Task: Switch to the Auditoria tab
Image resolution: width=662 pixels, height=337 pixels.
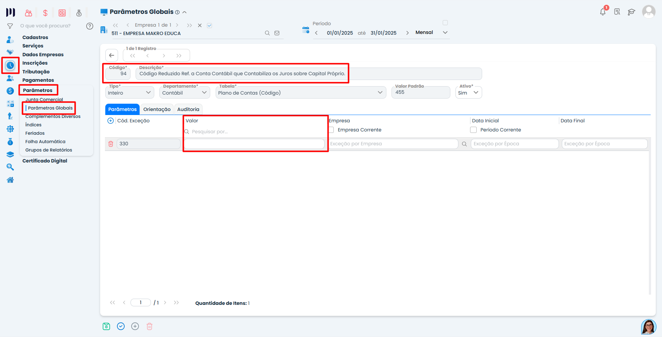Action: pyautogui.click(x=188, y=110)
